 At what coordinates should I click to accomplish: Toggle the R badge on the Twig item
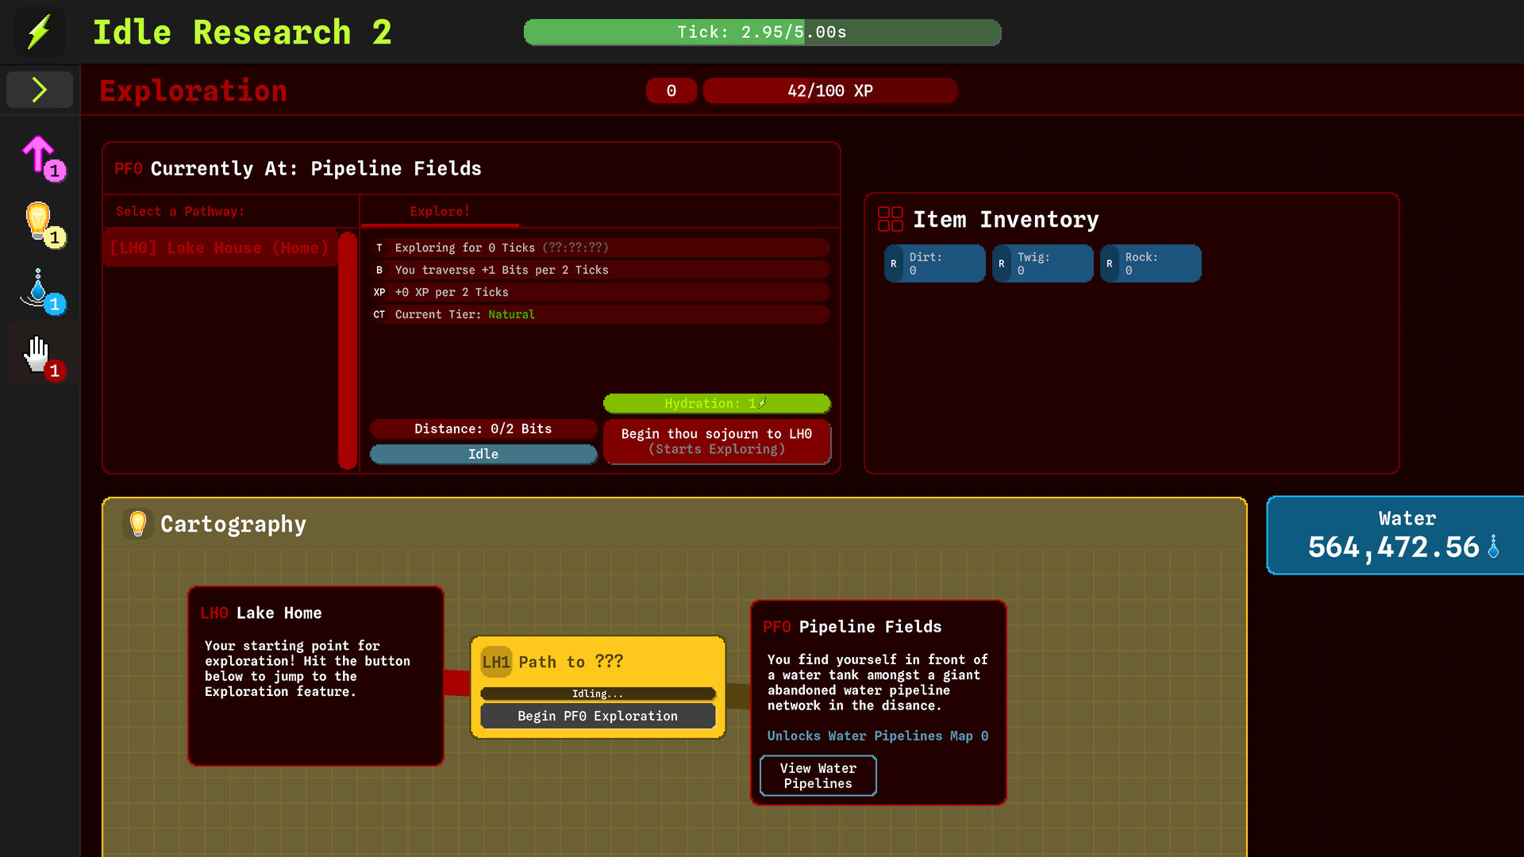tap(1000, 263)
